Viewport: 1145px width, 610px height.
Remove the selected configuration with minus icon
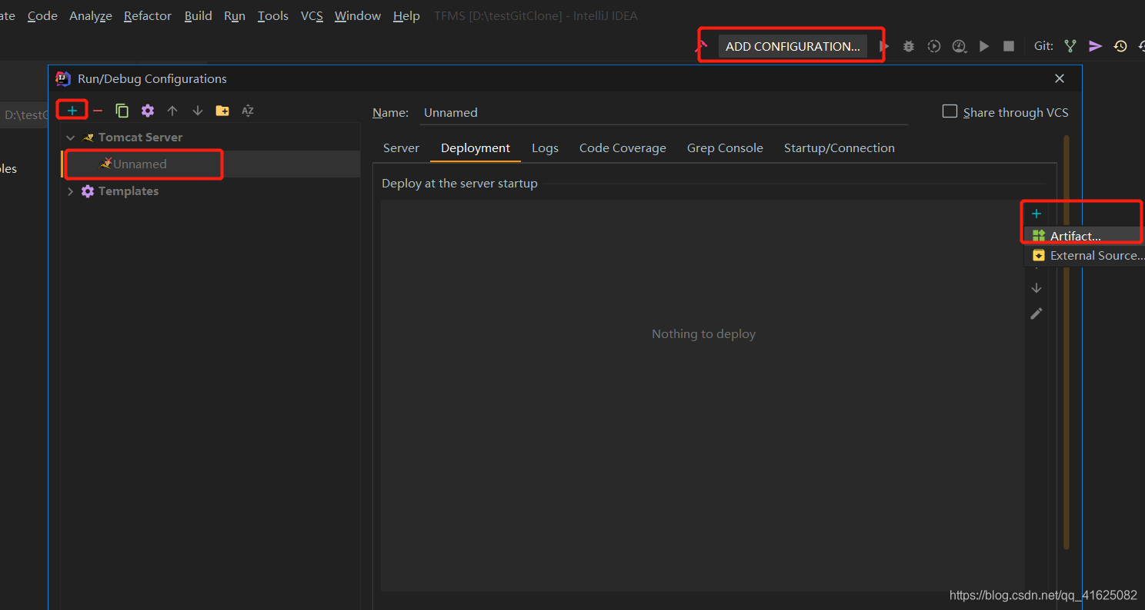point(98,111)
